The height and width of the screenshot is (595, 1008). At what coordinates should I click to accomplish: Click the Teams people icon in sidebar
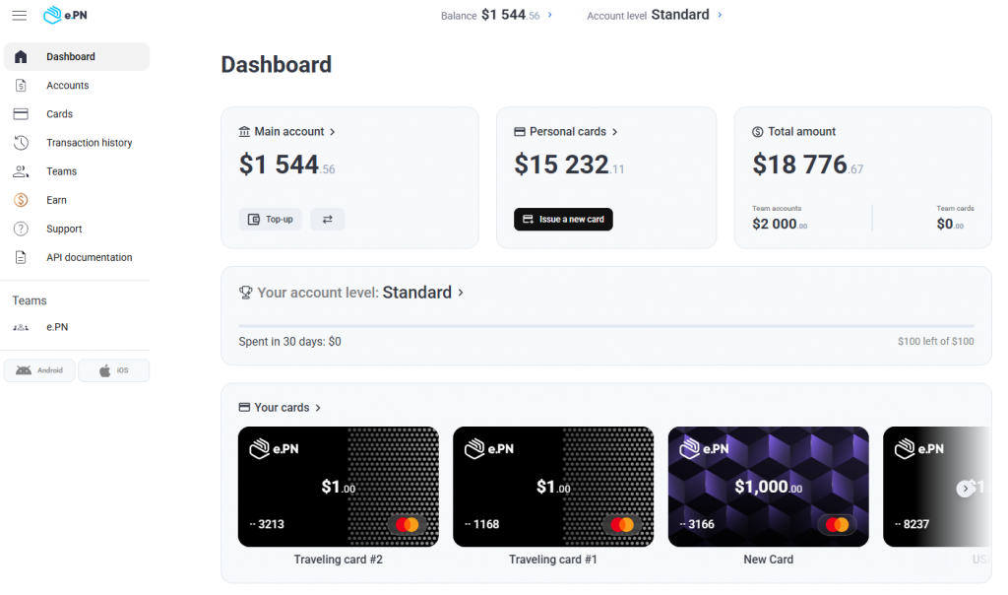click(21, 171)
